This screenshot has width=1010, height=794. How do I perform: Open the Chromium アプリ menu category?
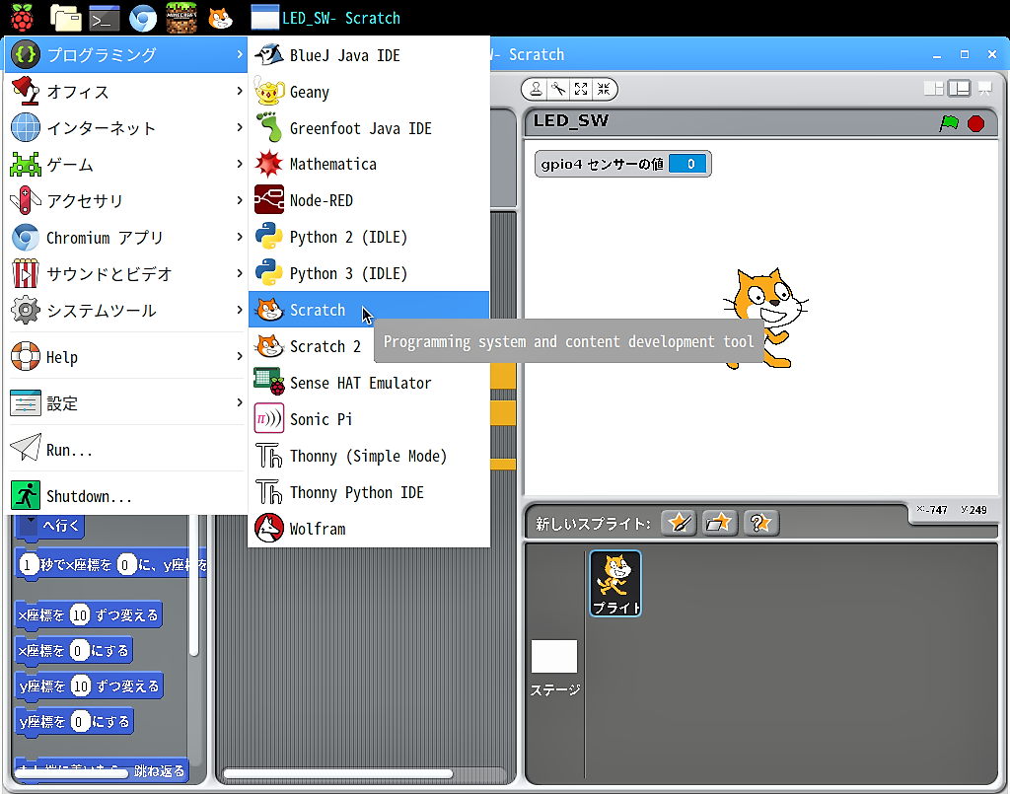127,237
